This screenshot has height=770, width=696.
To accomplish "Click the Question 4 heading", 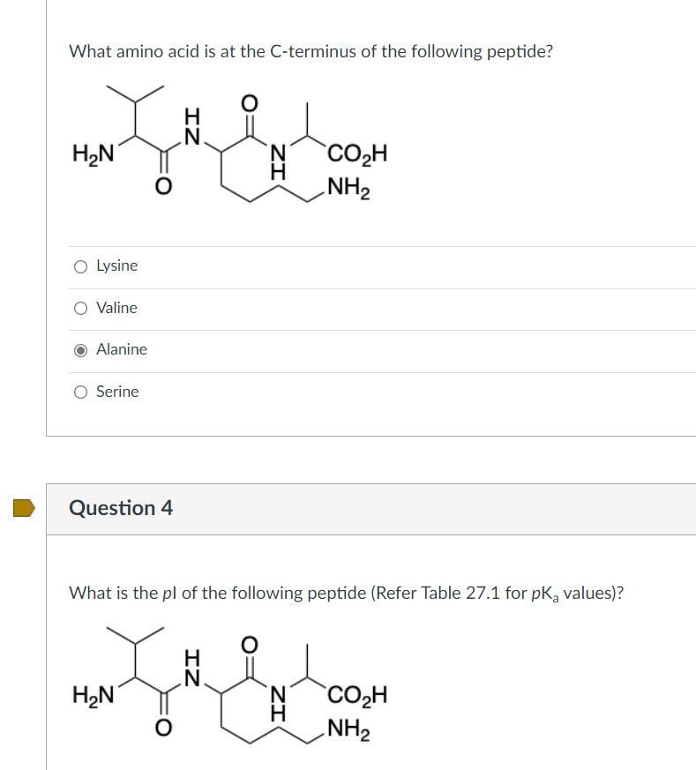I will pos(121,508).
